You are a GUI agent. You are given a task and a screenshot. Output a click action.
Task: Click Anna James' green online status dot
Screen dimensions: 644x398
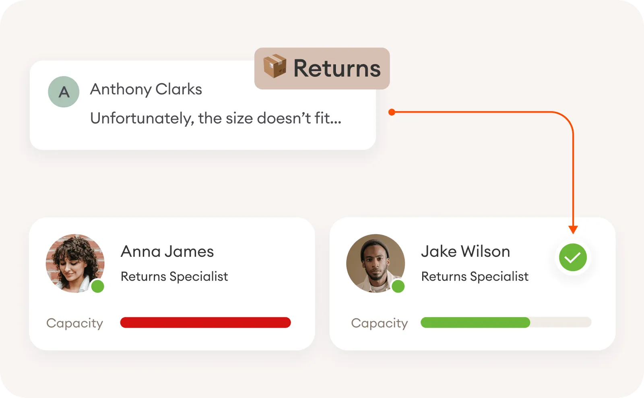(x=98, y=287)
